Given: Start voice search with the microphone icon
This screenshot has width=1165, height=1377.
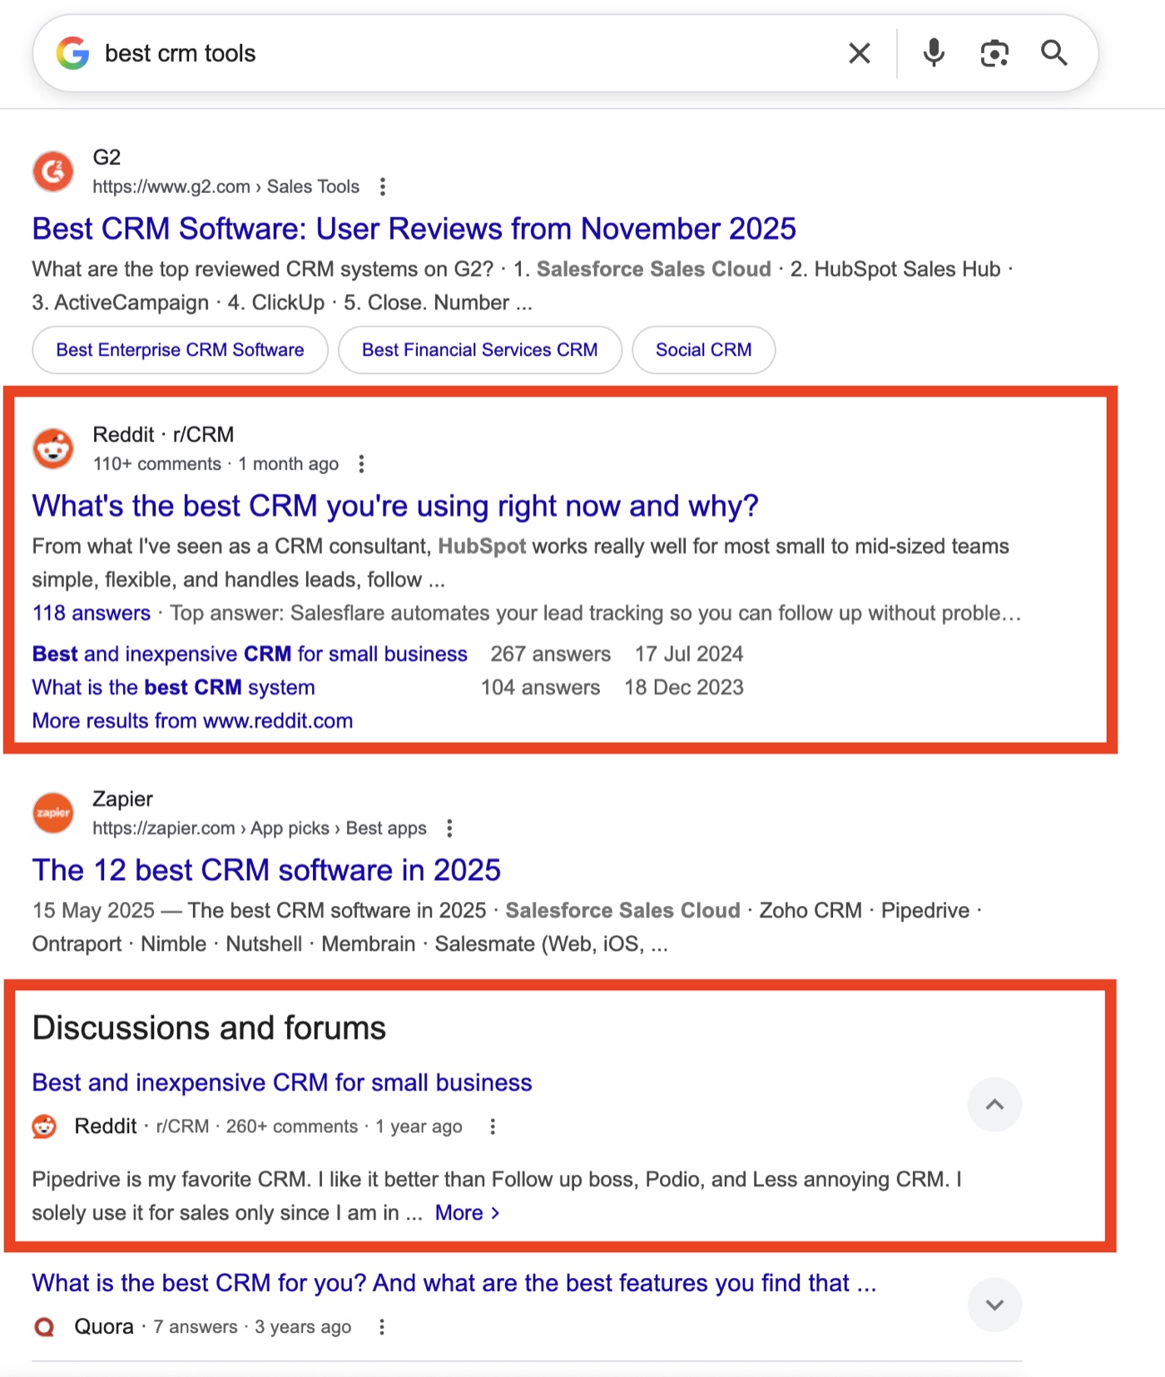Looking at the screenshot, I should [934, 53].
